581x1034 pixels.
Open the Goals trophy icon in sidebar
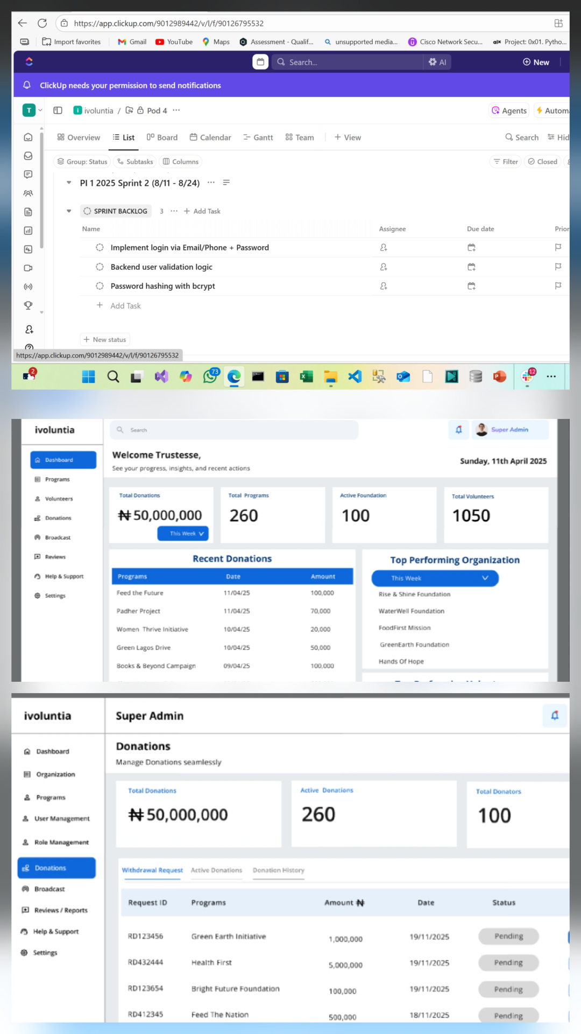29,305
